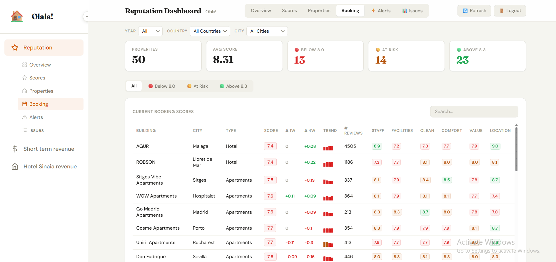
Task: Click the Properties card showing 50
Action: click(x=163, y=56)
